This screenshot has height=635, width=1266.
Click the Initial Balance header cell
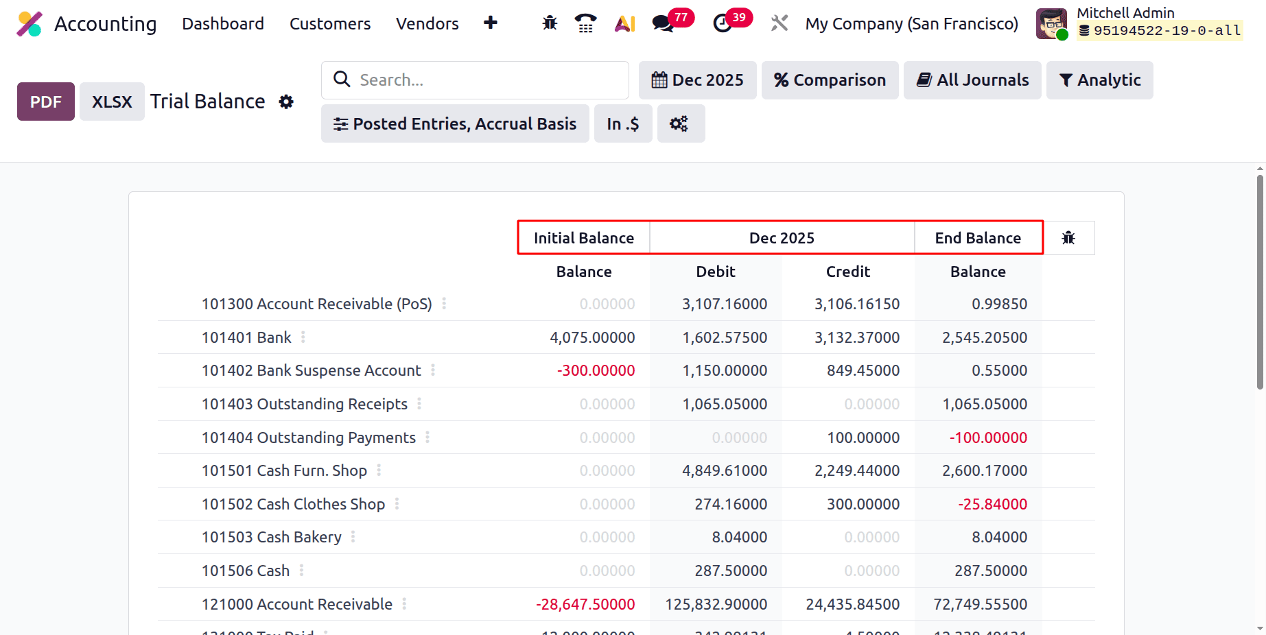tap(584, 238)
